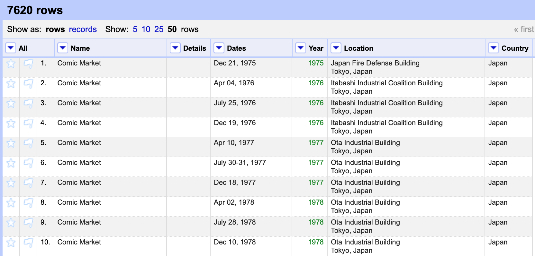Screen dimensions: 535x256
Task: Toggle star on row 6
Action: point(11,163)
